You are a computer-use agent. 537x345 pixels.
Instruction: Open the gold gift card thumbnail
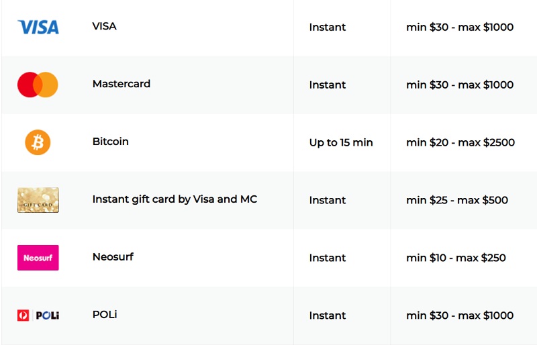coord(38,200)
